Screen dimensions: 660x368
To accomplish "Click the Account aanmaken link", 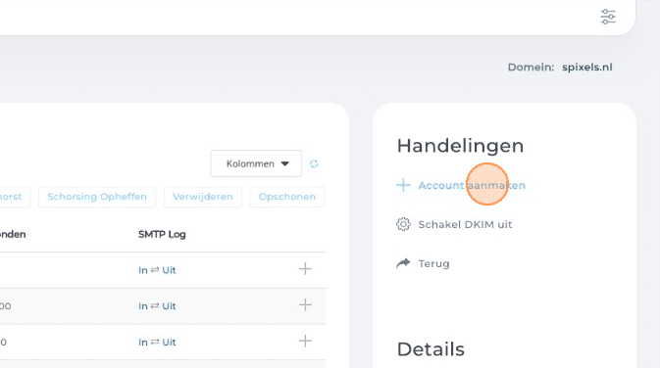I will click(472, 185).
